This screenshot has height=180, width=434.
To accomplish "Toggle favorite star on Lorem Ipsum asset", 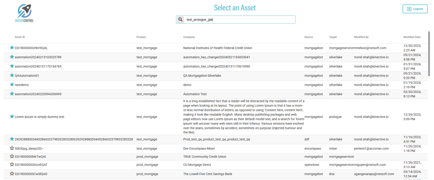I will pyautogui.click(x=12, y=117).
